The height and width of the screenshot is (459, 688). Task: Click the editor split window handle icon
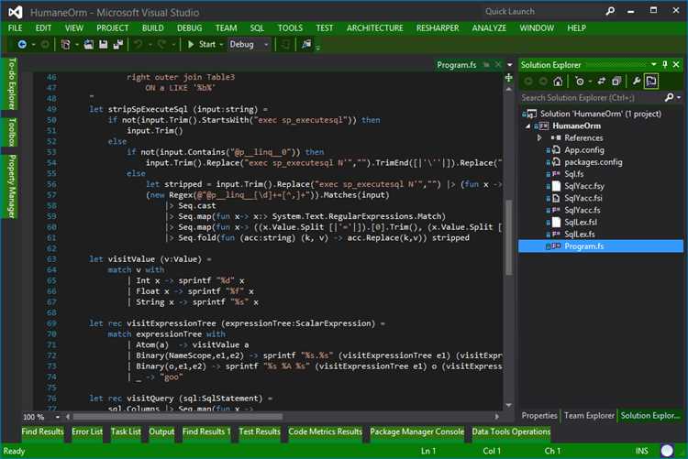pyautogui.click(x=508, y=78)
